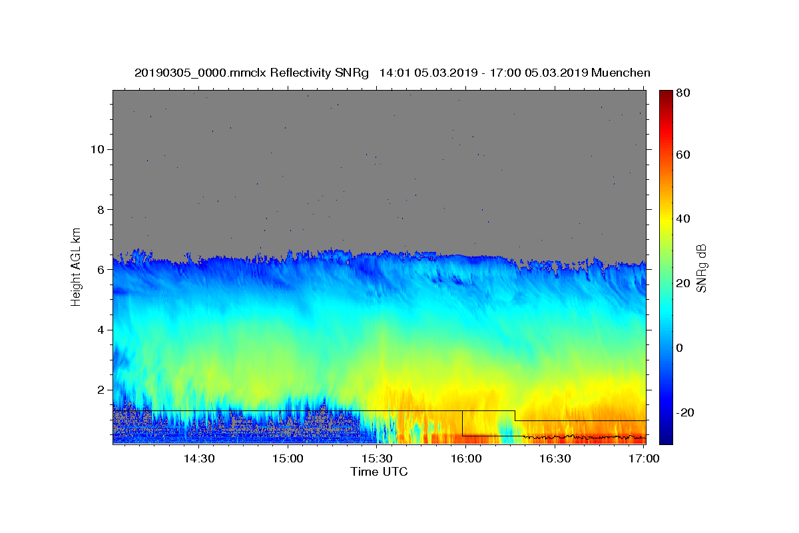This screenshot has width=799, height=533.
Task: Click the colorbar value label 40
Action: 684,219
